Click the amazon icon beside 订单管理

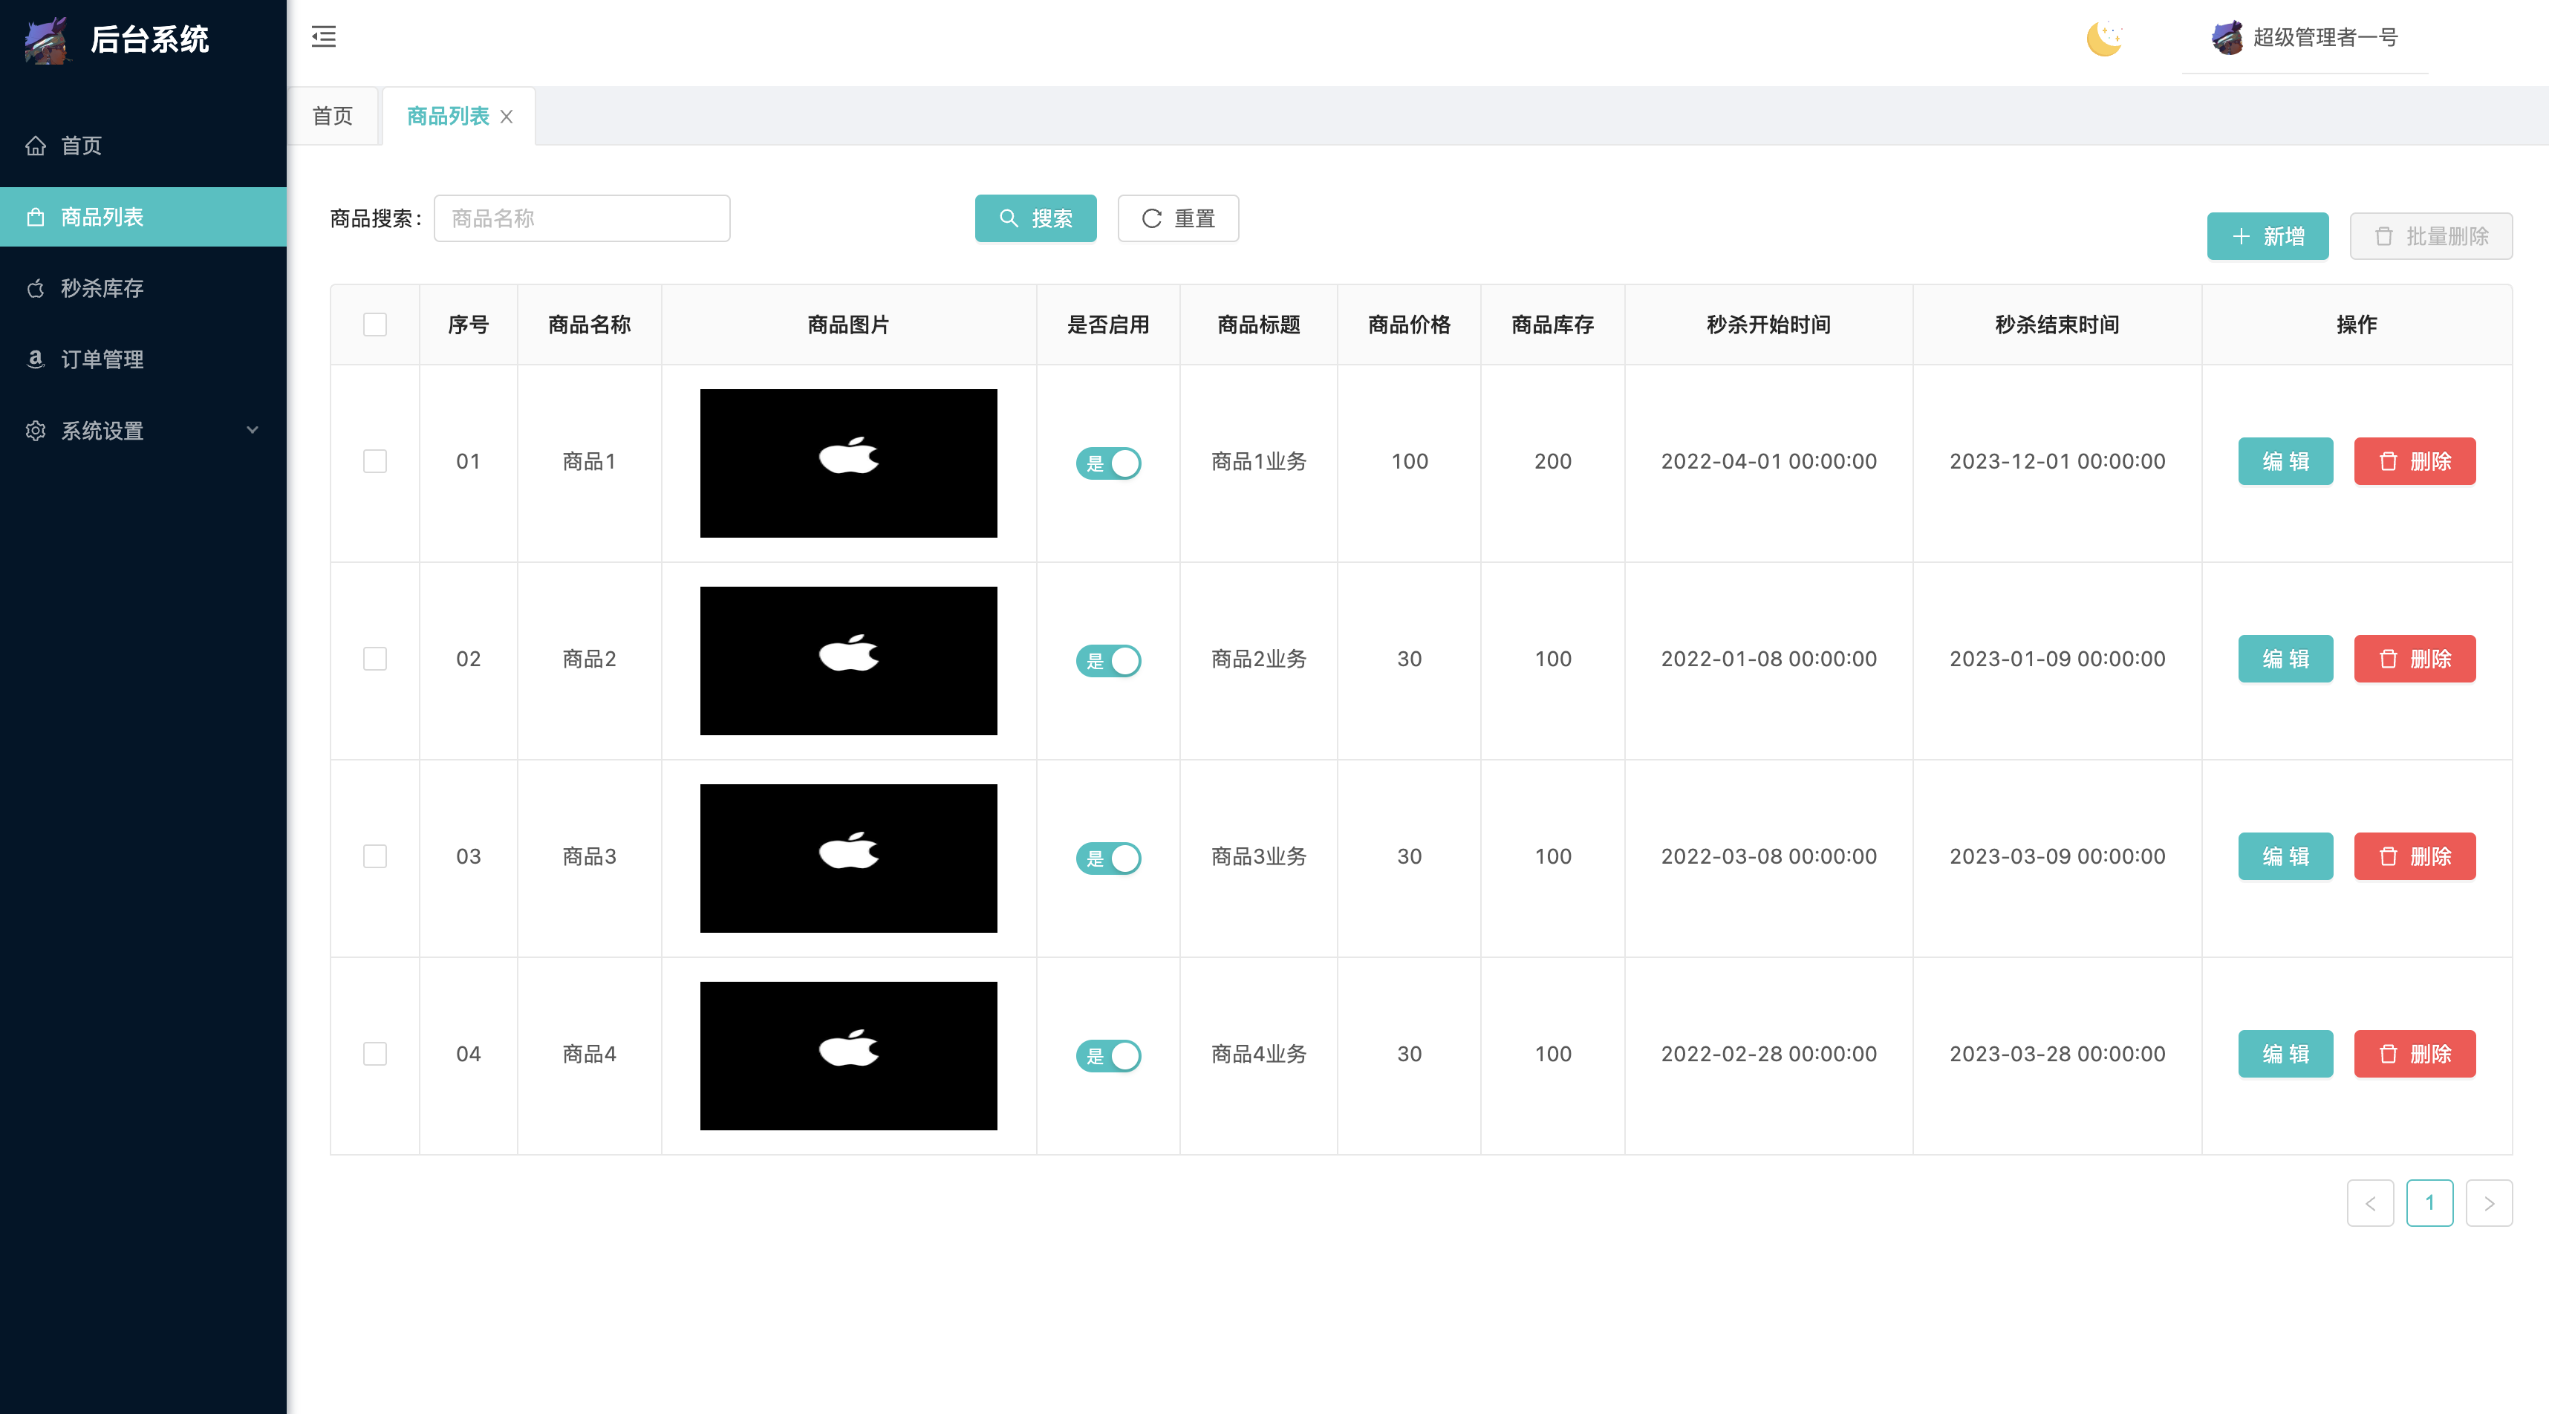(36, 359)
